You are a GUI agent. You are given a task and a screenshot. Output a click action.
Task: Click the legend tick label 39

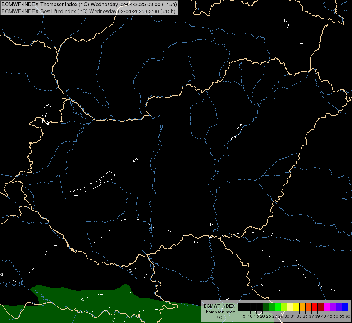click(x=317, y=316)
